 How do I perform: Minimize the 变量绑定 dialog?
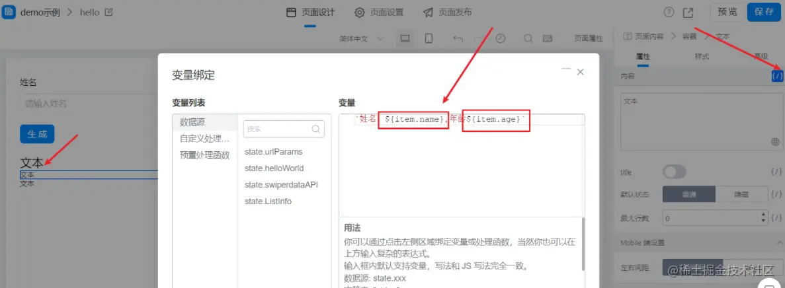coord(565,69)
